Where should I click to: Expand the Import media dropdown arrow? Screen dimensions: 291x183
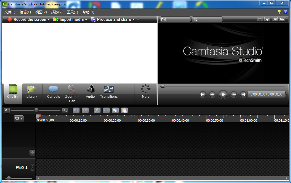(86, 20)
